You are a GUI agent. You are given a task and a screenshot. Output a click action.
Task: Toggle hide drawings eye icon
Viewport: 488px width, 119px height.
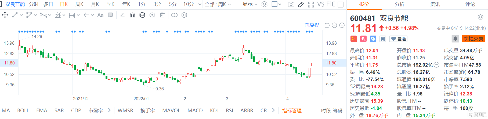pos(152,15)
